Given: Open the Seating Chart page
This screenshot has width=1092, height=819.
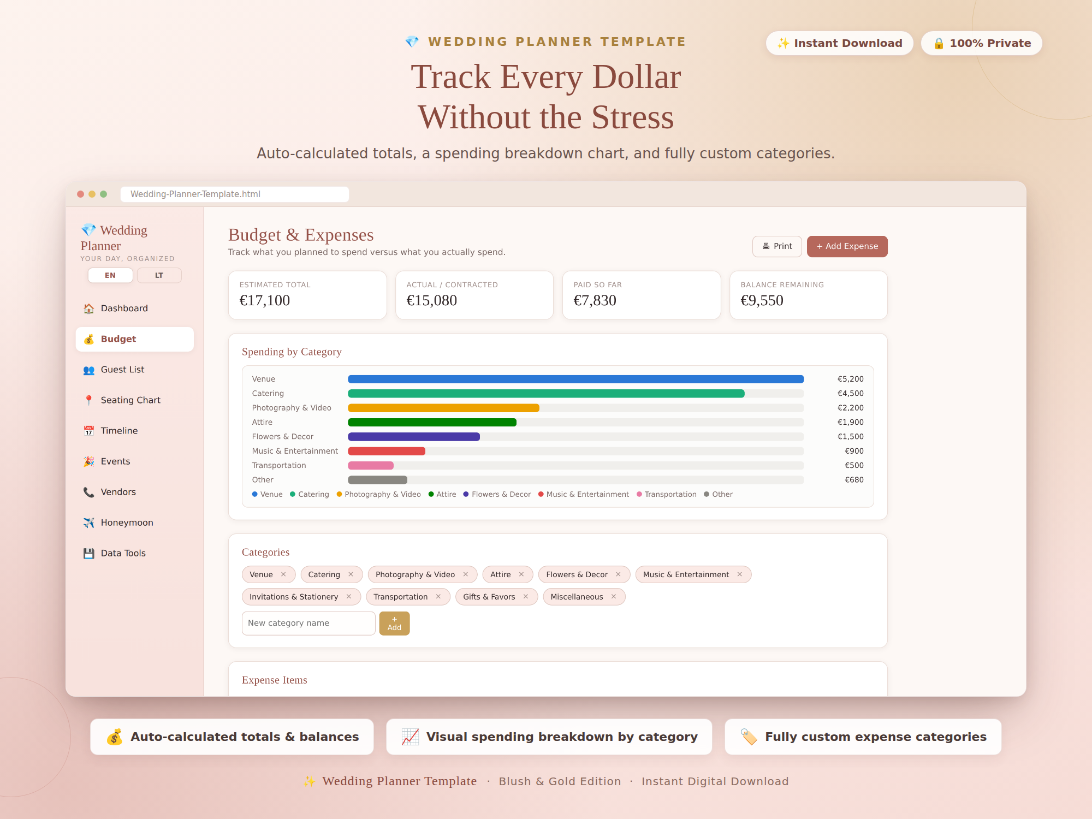Looking at the screenshot, I should [134, 400].
